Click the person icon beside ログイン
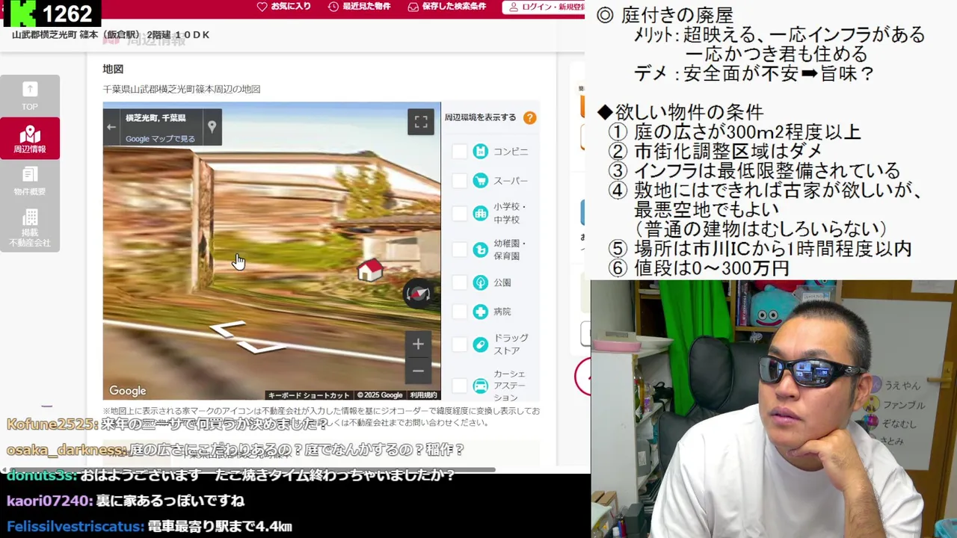The height and width of the screenshot is (538, 957). click(x=514, y=7)
